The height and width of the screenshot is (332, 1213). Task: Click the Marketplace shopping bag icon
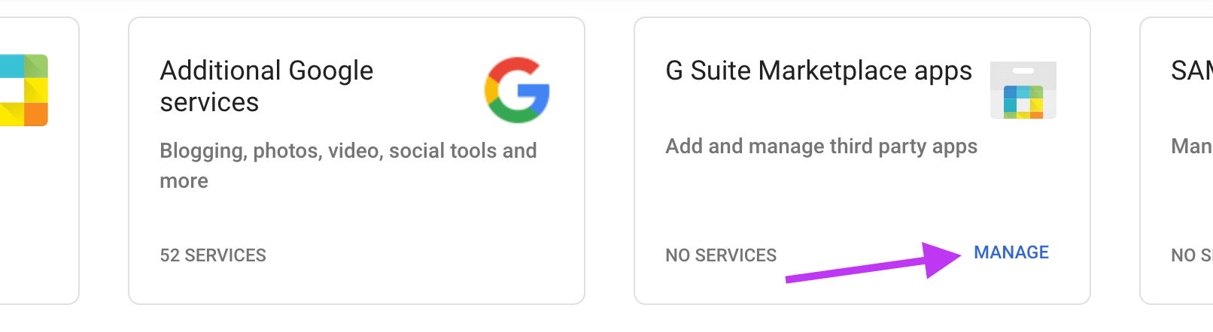[1023, 90]
